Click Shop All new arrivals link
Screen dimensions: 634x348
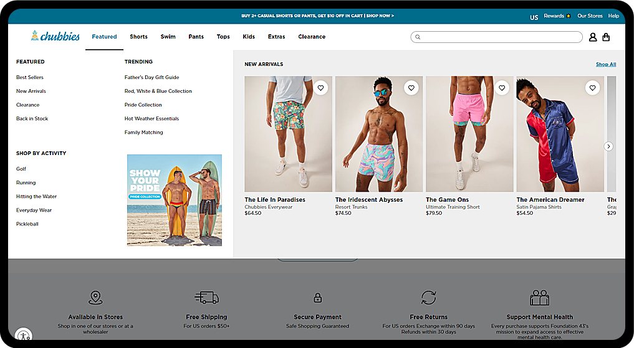(606, 64)
